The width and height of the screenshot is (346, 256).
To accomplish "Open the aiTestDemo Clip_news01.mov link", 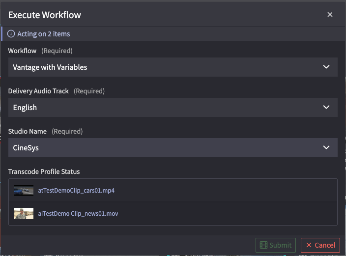I will tap(78, 214).
